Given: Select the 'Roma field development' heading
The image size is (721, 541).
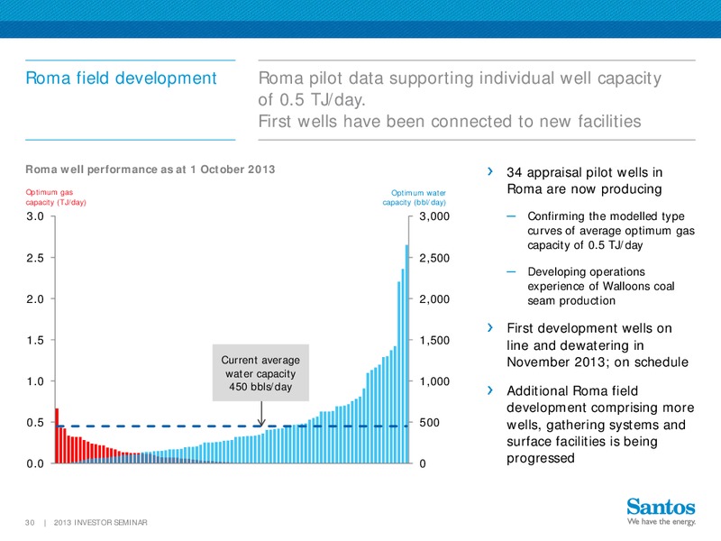Looking at the screenshot, I should [121, 78].
